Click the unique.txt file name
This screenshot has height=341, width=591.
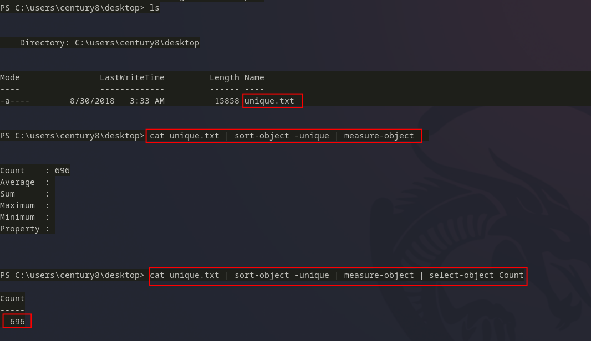269,101
